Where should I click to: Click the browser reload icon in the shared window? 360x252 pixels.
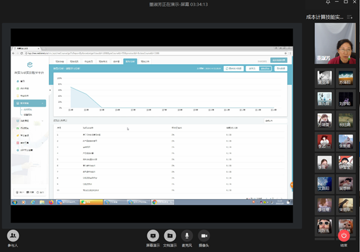(22, 53)
